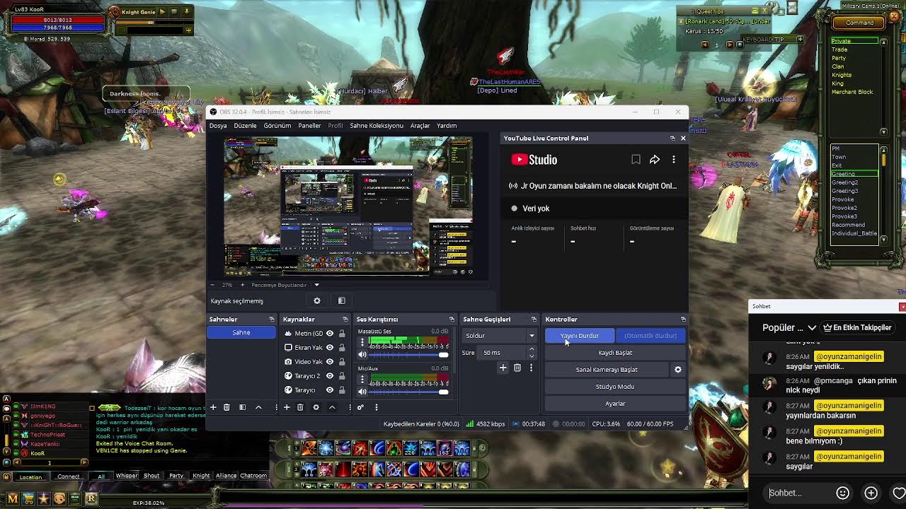Mute the Masaüstü Ses speaker icon
906x509 pixels.
tap(362, 355)
